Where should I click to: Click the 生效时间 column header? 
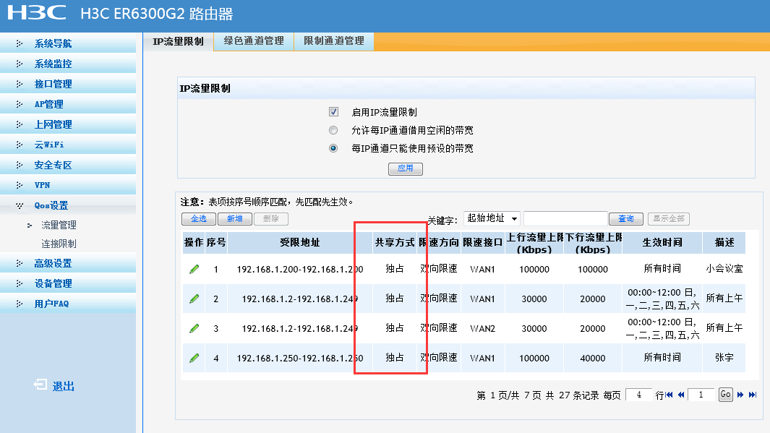(662, 242)
